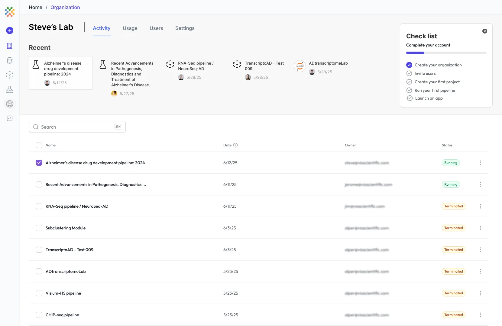
Task: Switch to the Usage tab
Action: 130,28
